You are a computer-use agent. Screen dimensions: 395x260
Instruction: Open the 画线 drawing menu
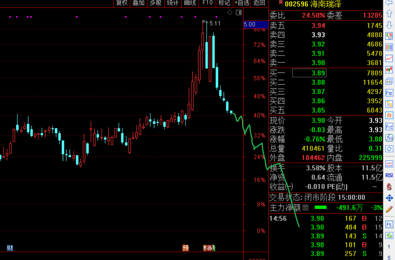190,3
